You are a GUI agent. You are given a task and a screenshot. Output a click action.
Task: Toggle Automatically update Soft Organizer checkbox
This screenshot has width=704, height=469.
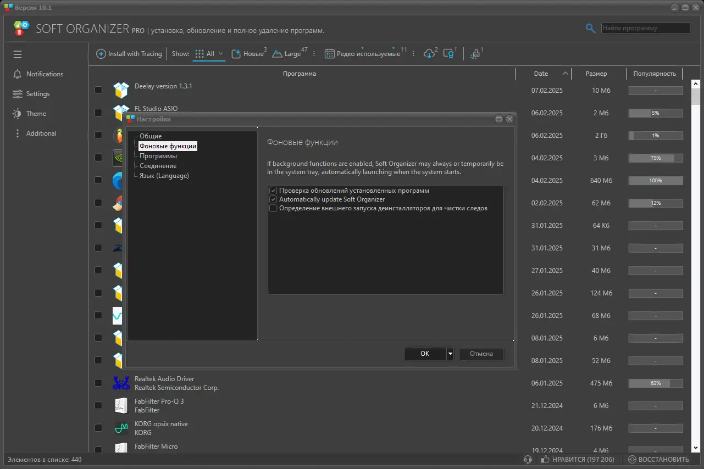click(x=273, y=199)
